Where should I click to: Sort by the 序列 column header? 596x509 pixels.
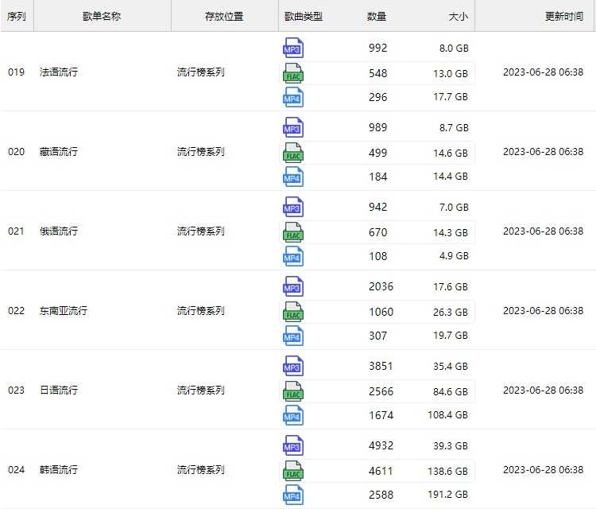17,17
